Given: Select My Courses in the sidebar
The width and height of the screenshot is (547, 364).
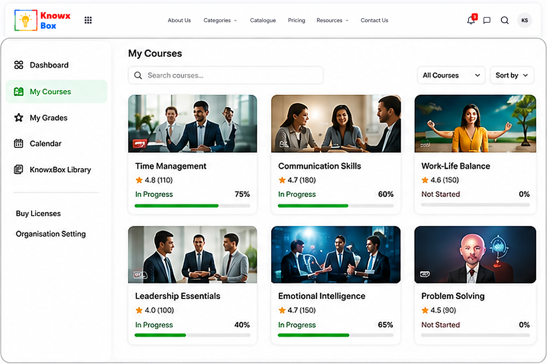Looking at the screenshot, I should point(56,92).
